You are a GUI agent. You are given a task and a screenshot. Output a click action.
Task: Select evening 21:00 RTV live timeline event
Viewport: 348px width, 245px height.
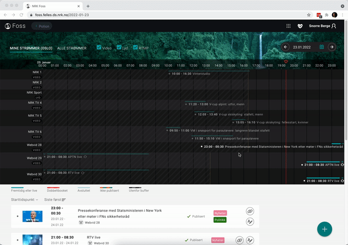click(x=323, y=181)
